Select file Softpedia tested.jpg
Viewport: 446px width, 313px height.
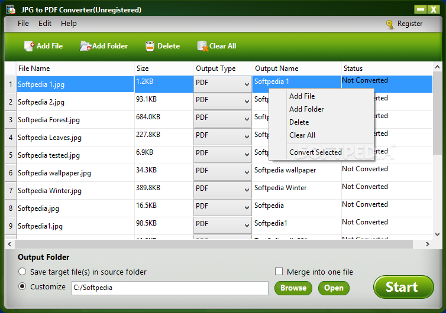coord(49,155)
